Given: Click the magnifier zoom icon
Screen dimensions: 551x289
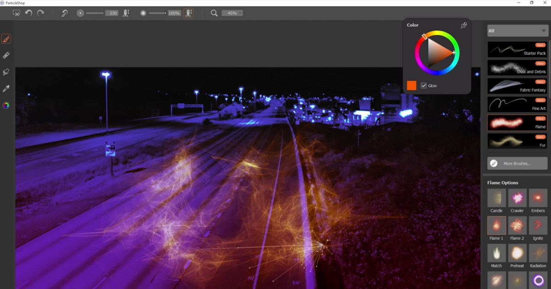Looking at the screenshot, I should tap(214, 13).
